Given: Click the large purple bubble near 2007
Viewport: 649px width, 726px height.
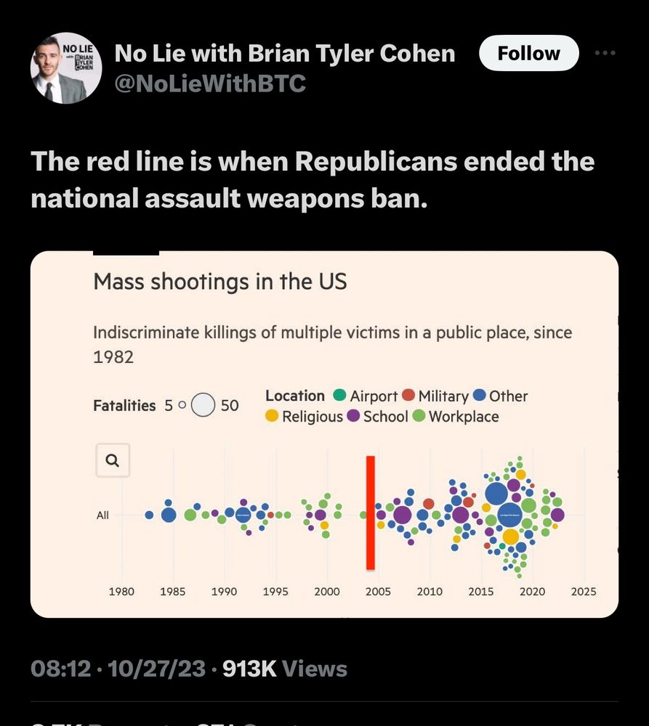Looking at the screenshot, I should click(x=402, y=515).
